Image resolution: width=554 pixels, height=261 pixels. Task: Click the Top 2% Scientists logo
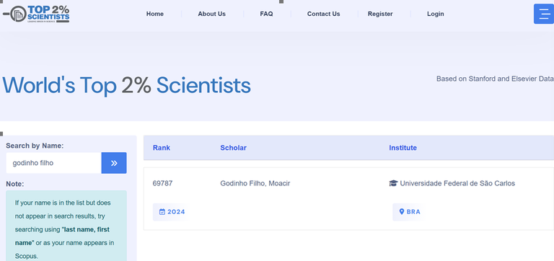pos(36,14)
